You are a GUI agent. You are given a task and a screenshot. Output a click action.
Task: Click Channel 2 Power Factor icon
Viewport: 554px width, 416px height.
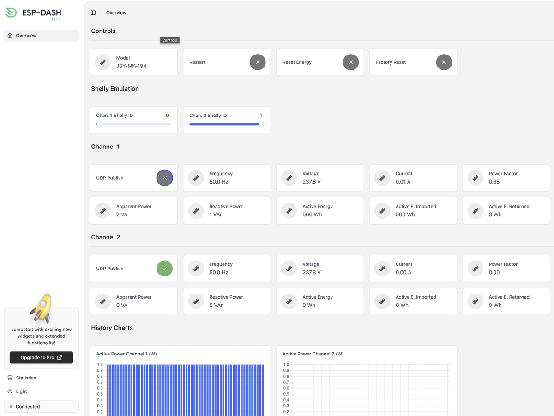point(476,268)
